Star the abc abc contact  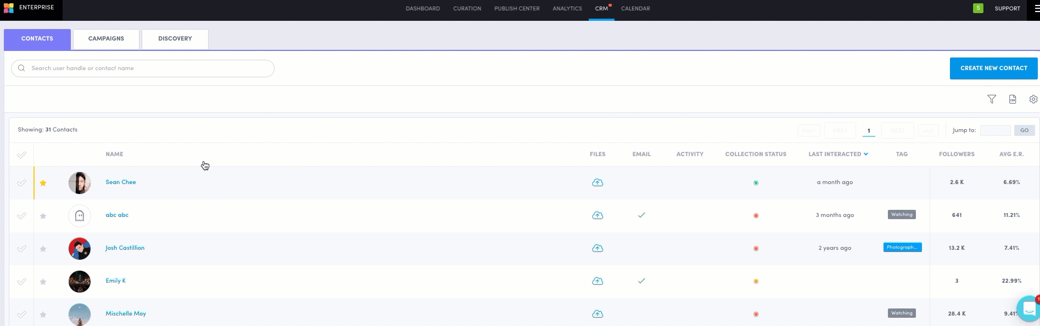tap(43, 216)
